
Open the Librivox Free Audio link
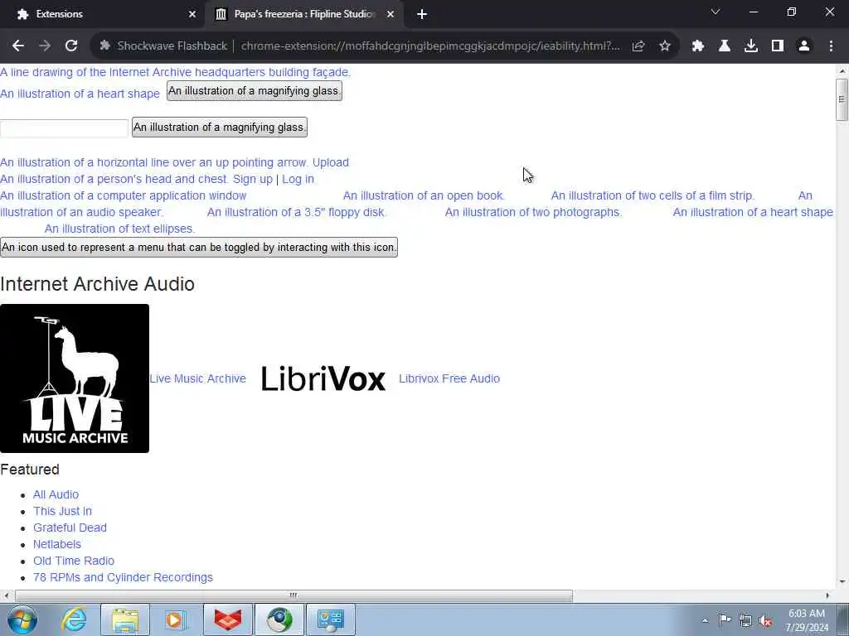(449, 378)
